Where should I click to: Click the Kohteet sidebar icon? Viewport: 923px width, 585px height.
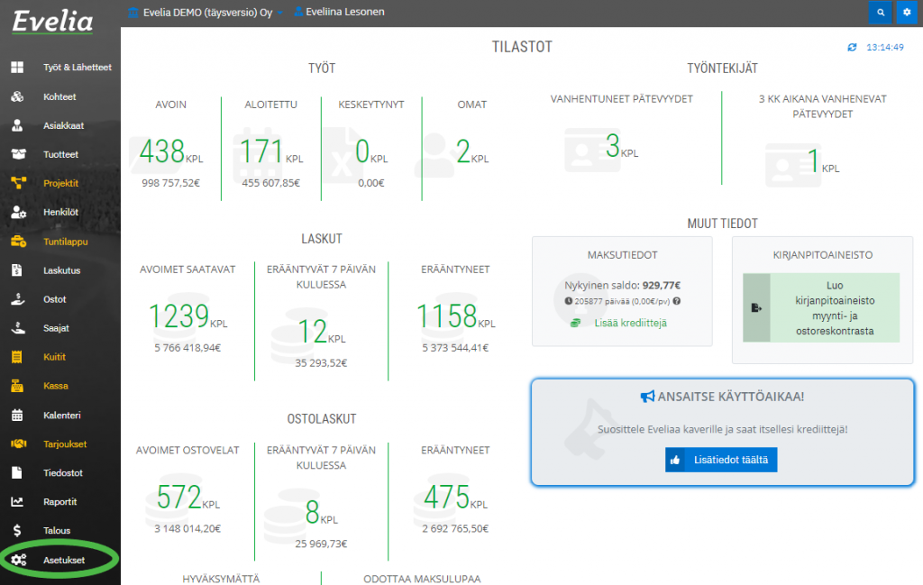click(17, 96)
